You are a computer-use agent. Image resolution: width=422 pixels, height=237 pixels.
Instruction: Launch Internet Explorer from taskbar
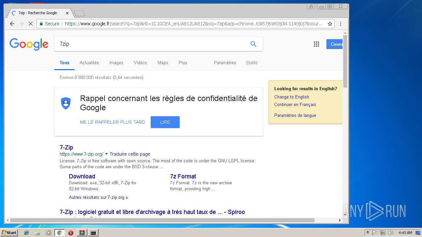click(26, 233)
